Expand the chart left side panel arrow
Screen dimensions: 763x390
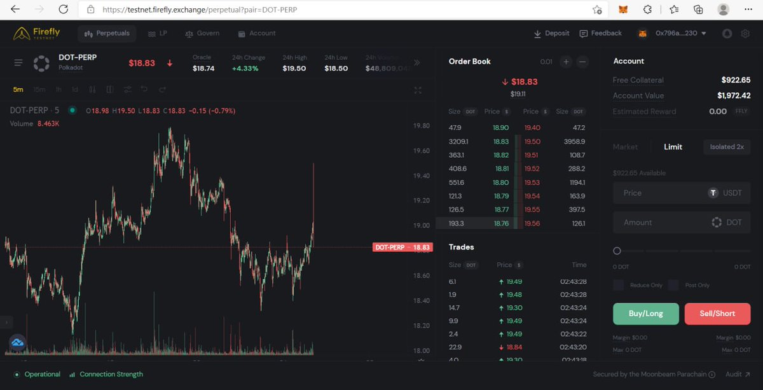coord(6,322)
